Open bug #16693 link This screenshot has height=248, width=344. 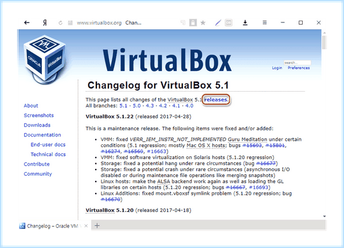click(x=259, y=187)
